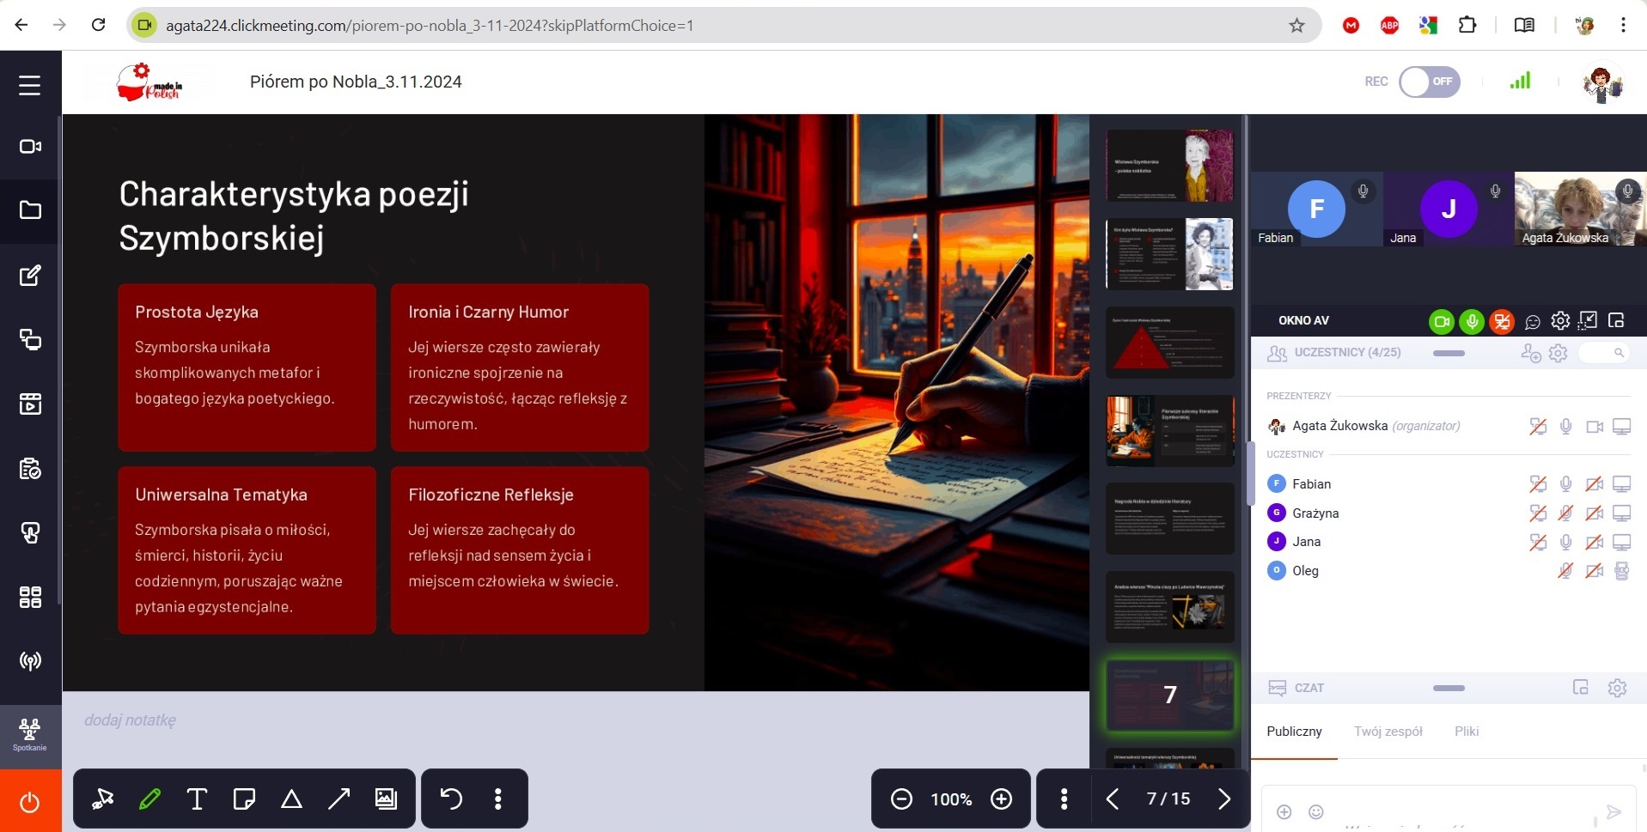Image resolution: width=1647 pixels, height=832 pixels.
Task: Open the files folder in the sidebar
Action: click(30, 210)
